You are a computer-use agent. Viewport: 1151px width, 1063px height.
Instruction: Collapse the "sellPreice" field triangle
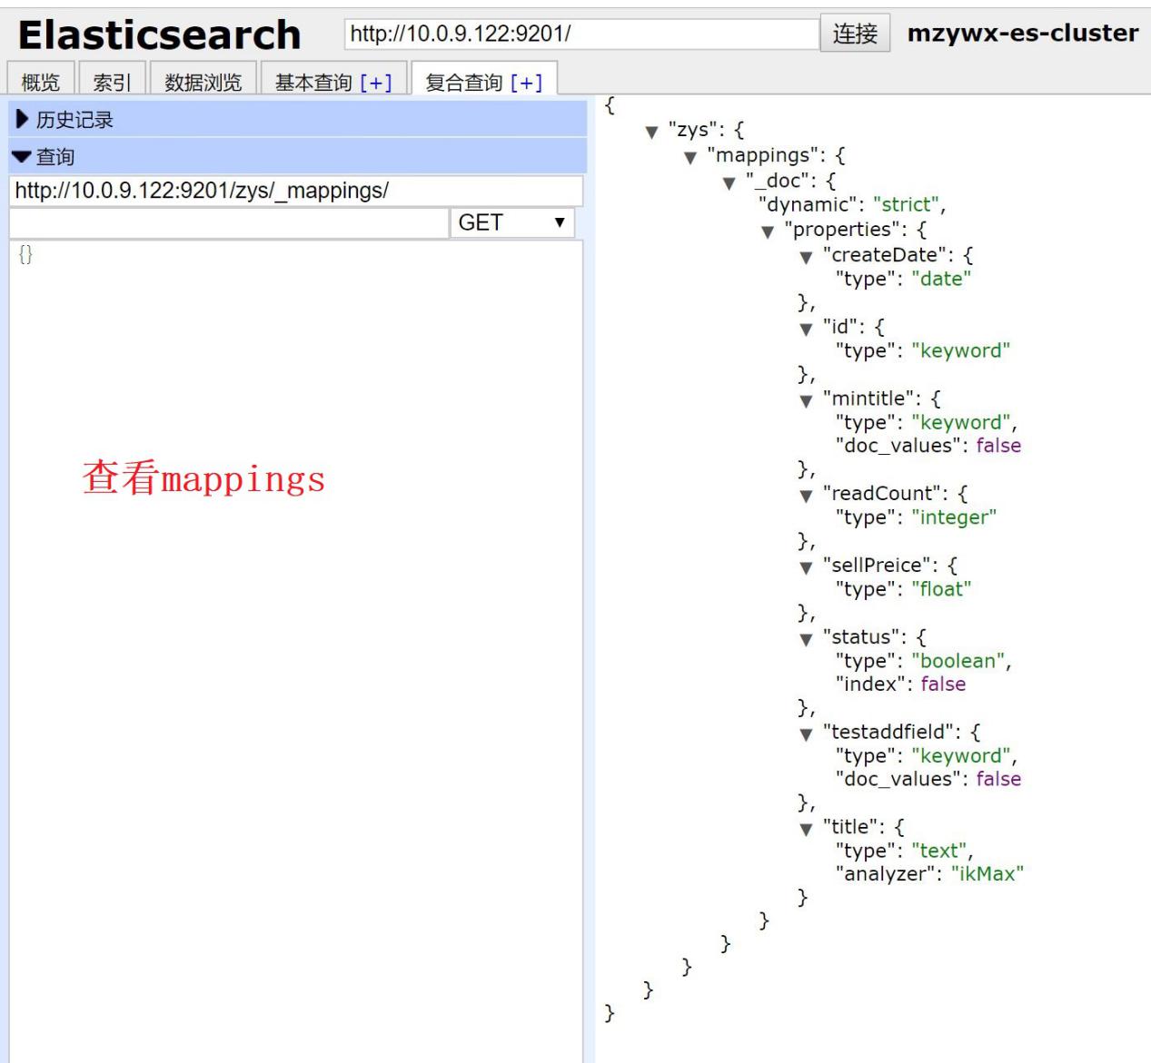(x=806, y=568)
